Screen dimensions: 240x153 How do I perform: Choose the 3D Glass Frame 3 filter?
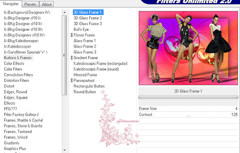point(88,24)
